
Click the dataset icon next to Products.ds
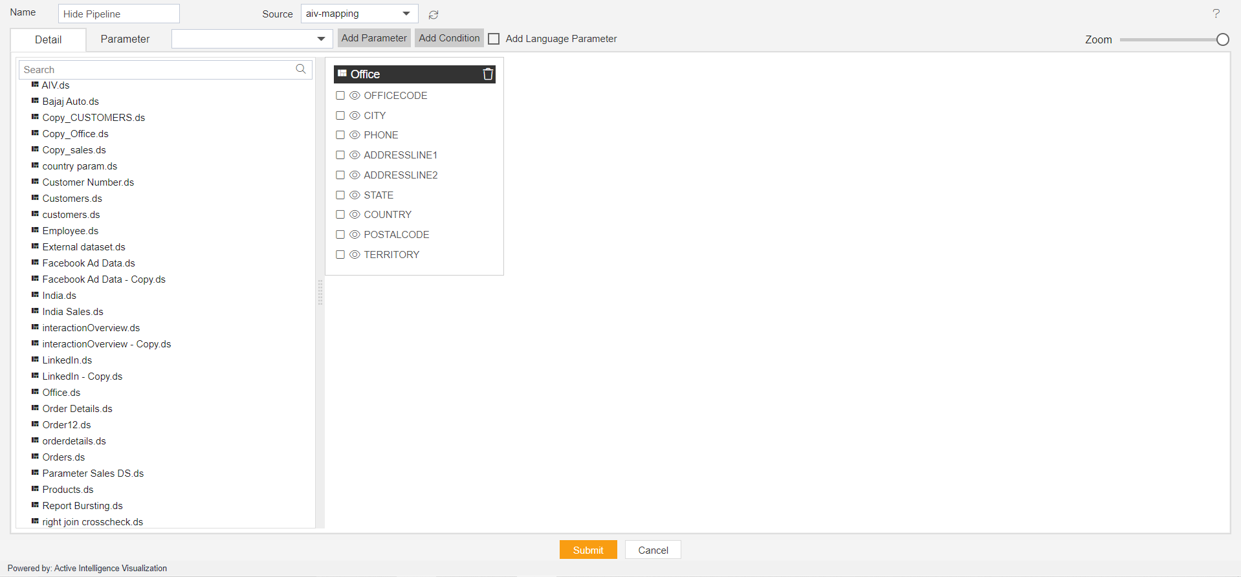pyautogui.click(x=35, y=489)
